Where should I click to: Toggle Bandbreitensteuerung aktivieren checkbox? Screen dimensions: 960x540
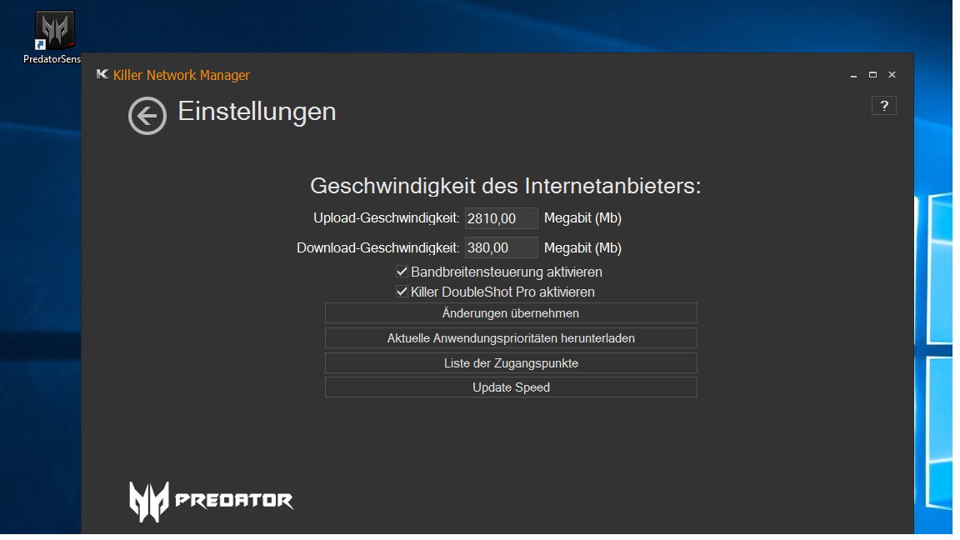(x=402, y=271)
